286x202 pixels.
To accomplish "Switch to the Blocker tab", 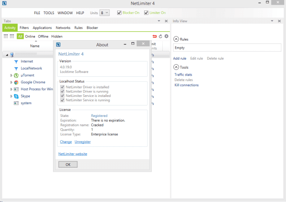I will pos(92,27).
